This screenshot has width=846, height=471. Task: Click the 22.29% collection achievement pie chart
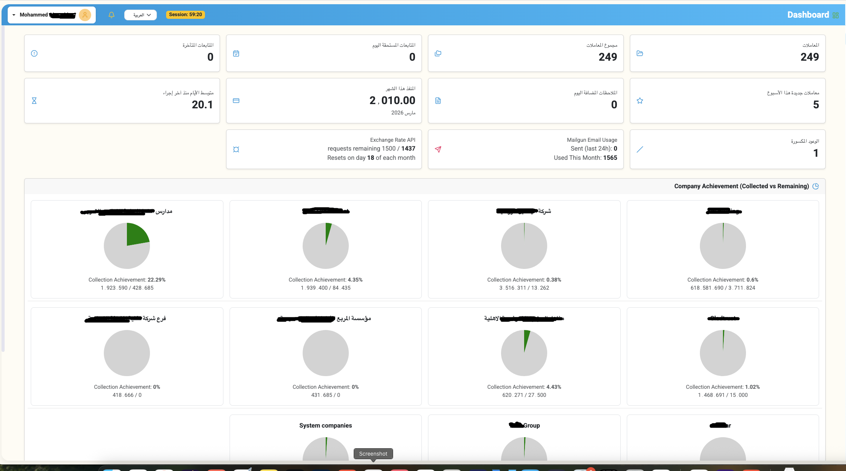(127, 246)
